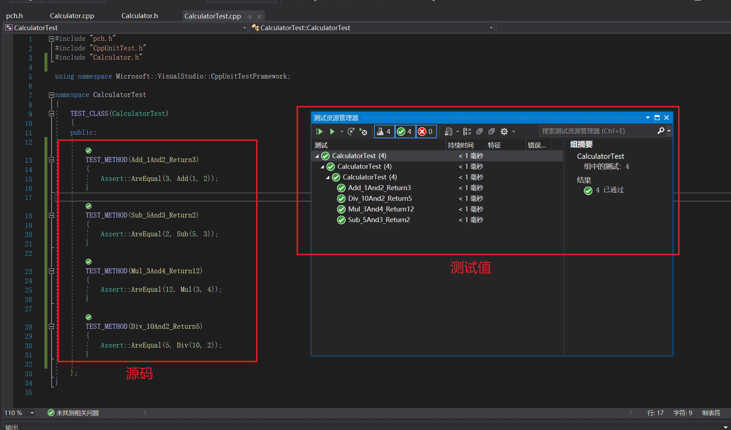
Task: Click 行: 17 line indicator in status bar
Action: point(655,413)
